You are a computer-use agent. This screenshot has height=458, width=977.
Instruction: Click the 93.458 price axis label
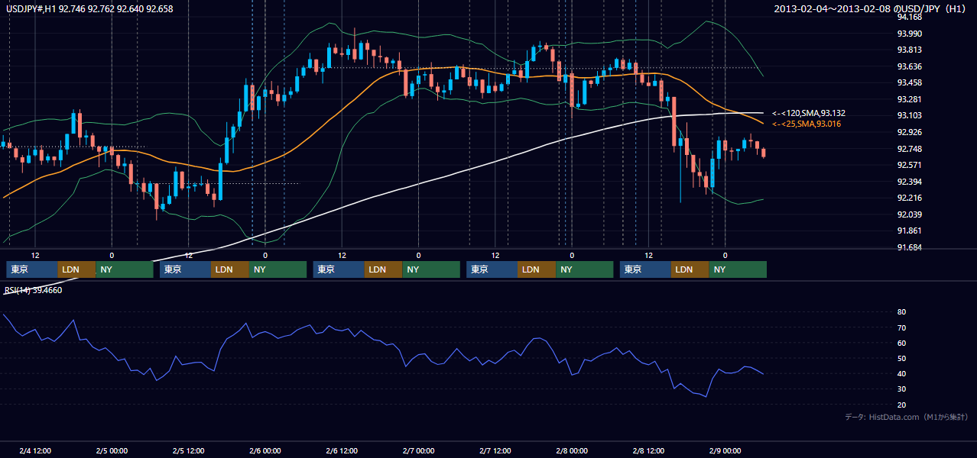click(x=909, y=82)
